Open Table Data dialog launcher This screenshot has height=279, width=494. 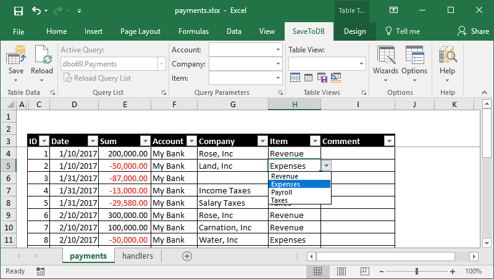tap(52, 92)
